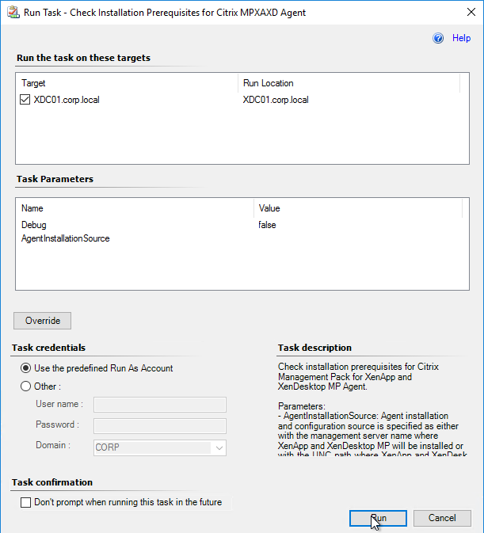
Task: Click the 'false' value for Debug
Action: tap(267, 225)
